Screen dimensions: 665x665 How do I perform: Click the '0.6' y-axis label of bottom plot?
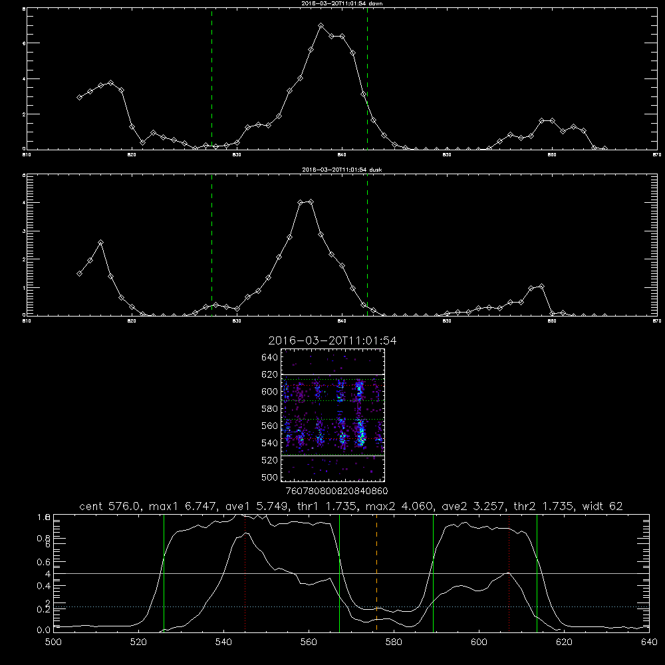click(x=44, y=562)
